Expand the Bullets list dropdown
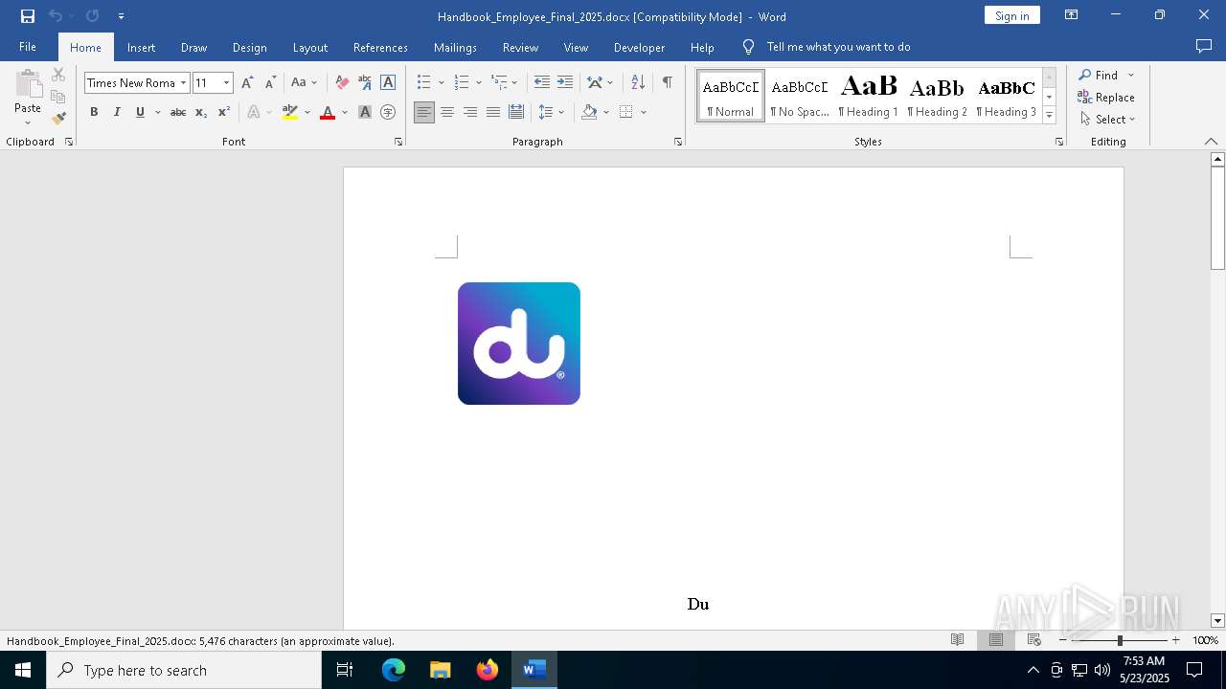The image size is (1226, 689). tap(441, 82)
